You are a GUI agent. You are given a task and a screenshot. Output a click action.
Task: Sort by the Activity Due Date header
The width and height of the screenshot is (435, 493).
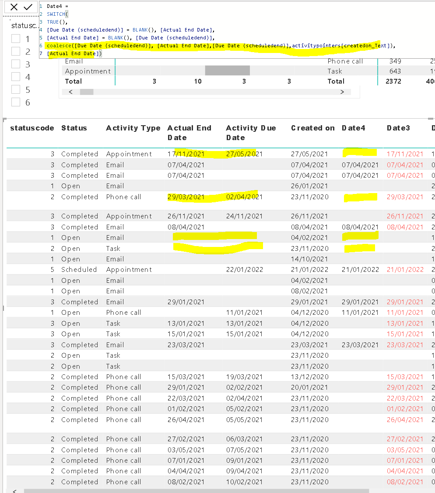[x=251, y=133]
